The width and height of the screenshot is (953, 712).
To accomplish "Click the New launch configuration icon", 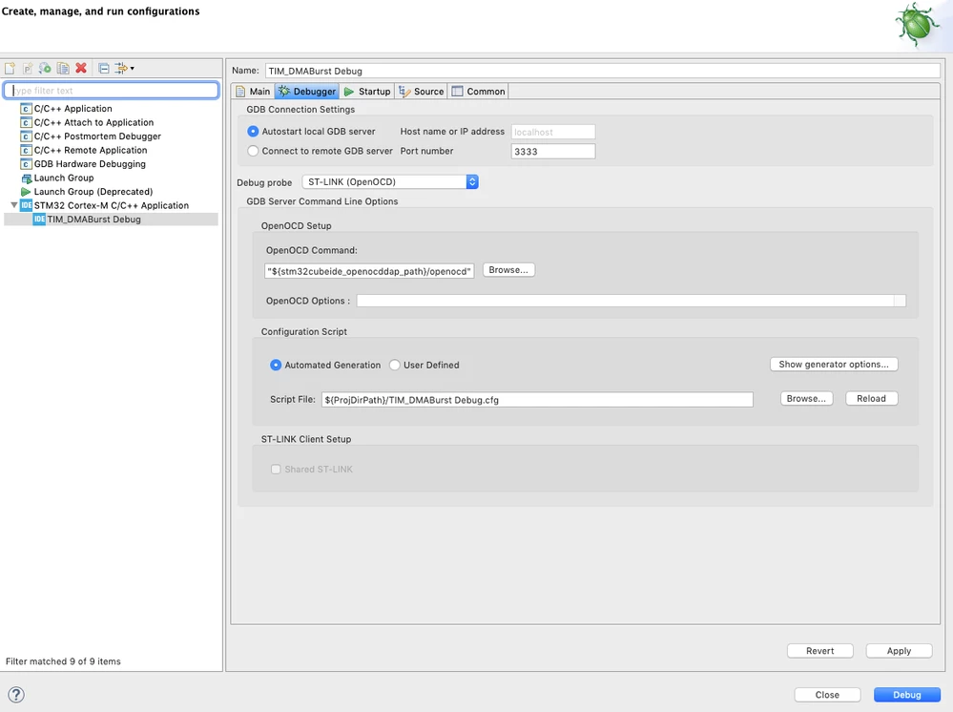I will [10, 68].
